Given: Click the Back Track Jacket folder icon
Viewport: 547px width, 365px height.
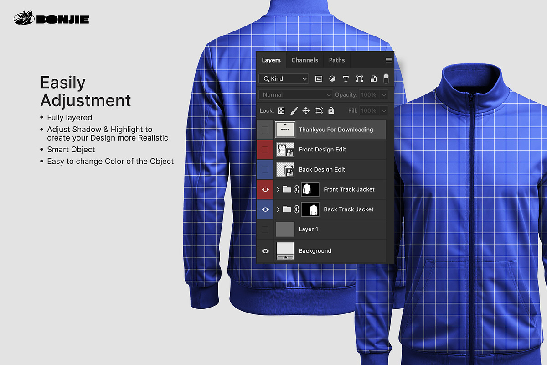Looking at the screenshot, I should coord(286,209).
